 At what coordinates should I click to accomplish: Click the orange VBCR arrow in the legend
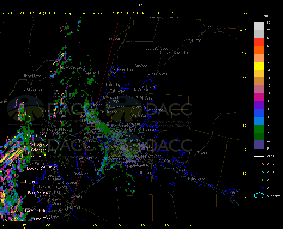pos(259,164)
